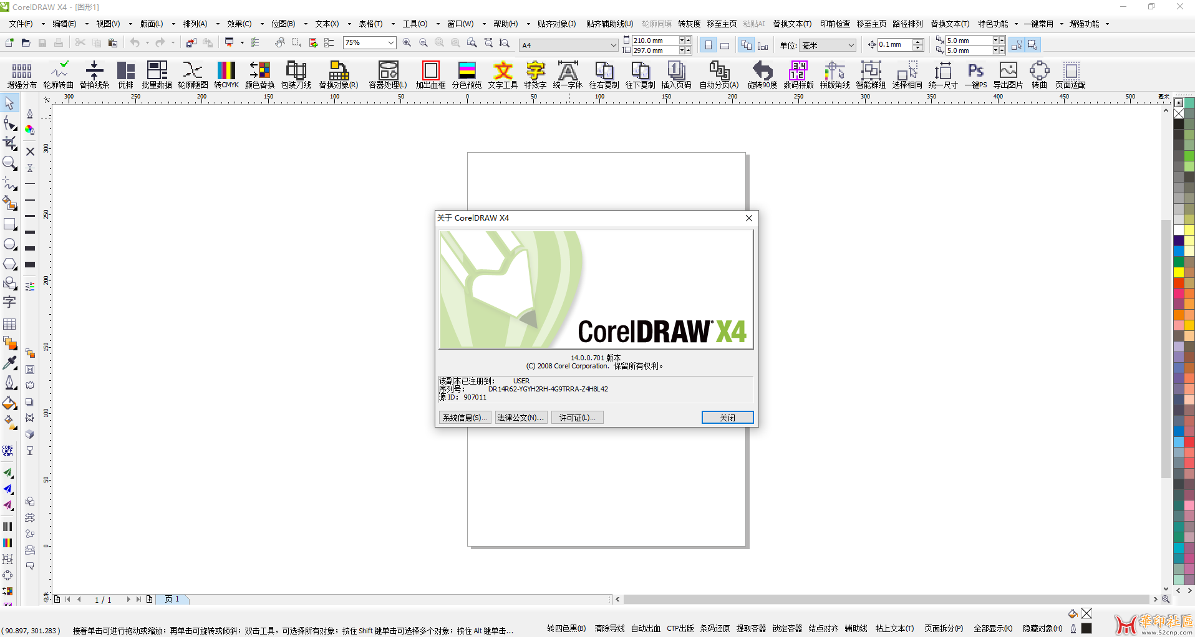Select the Eyedropper tool in toolbox
The width and height of the screenshot is (1195, 637).
(9, 363)
